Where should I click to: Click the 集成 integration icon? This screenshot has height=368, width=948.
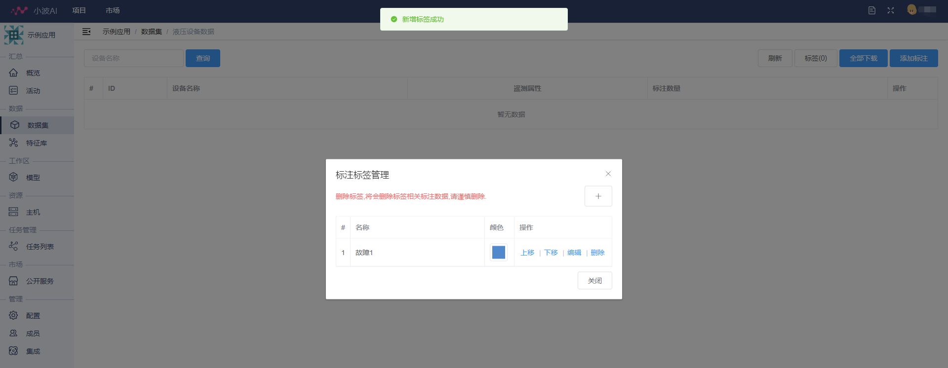[x=13, y=351]
